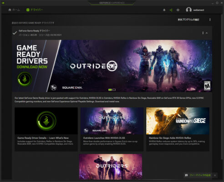Switch to the Drivers tab
224x182 pixels.
[35, 10]
